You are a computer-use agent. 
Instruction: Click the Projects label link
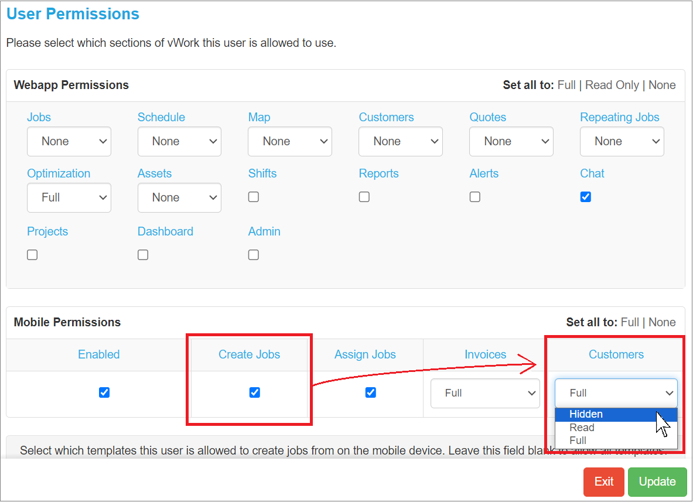47,231
